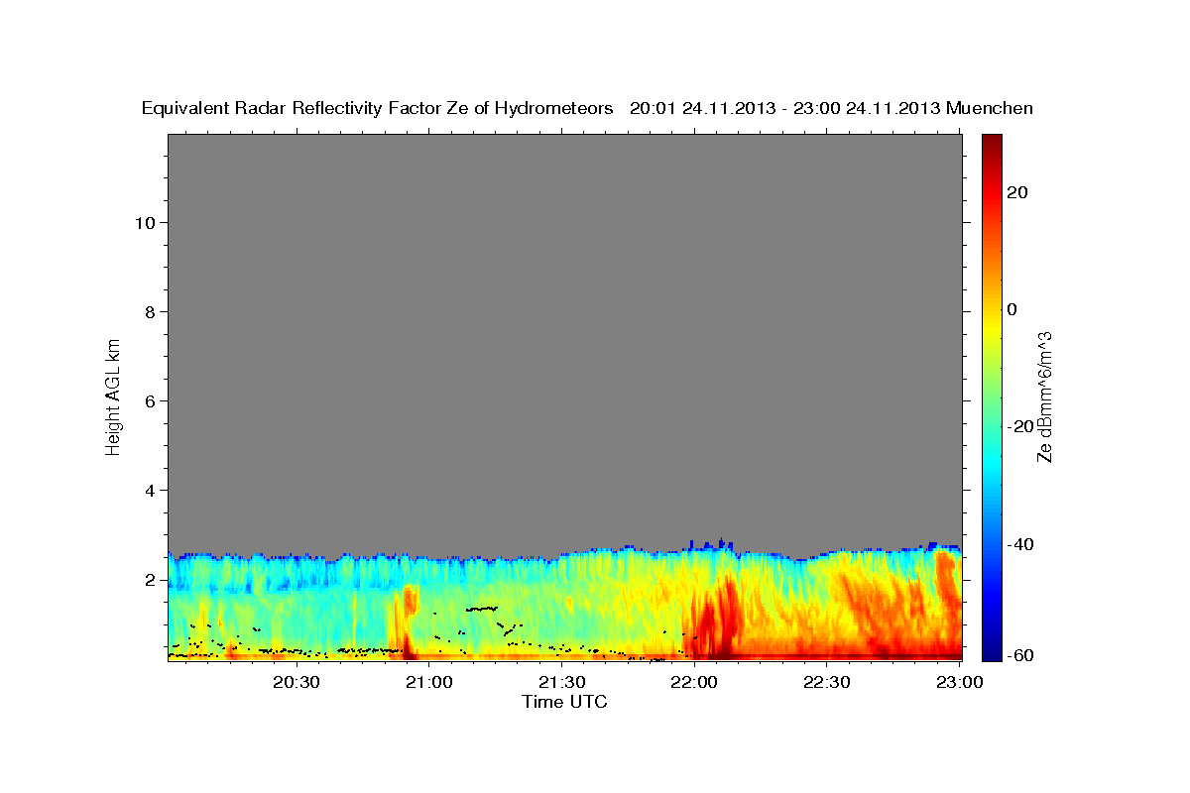
Task: Click the 22:30 time tick label
Action: 827,682
